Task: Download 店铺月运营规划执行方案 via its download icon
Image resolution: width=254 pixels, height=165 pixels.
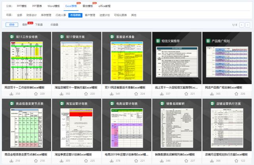Action: click(212, 161)
